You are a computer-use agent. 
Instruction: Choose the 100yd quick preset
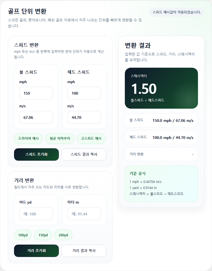pyautogui.click(x=23, y=235)
